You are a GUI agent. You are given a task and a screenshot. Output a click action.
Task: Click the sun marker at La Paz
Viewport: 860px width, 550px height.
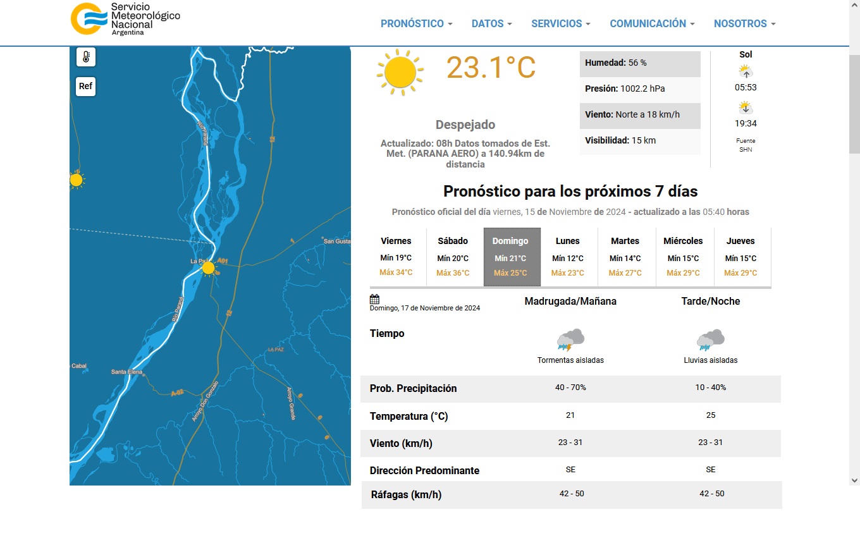tap(208, 268)
